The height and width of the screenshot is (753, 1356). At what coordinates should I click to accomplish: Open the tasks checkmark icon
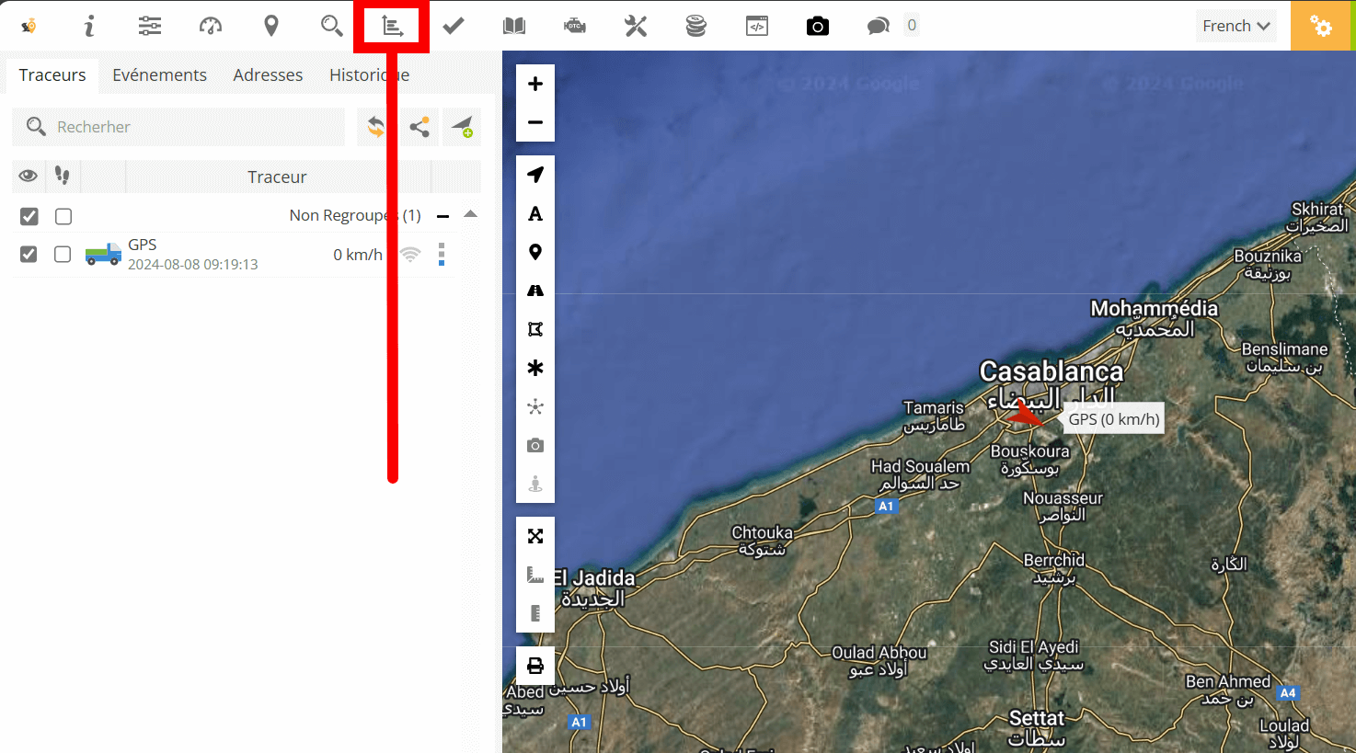coord(454,26)
